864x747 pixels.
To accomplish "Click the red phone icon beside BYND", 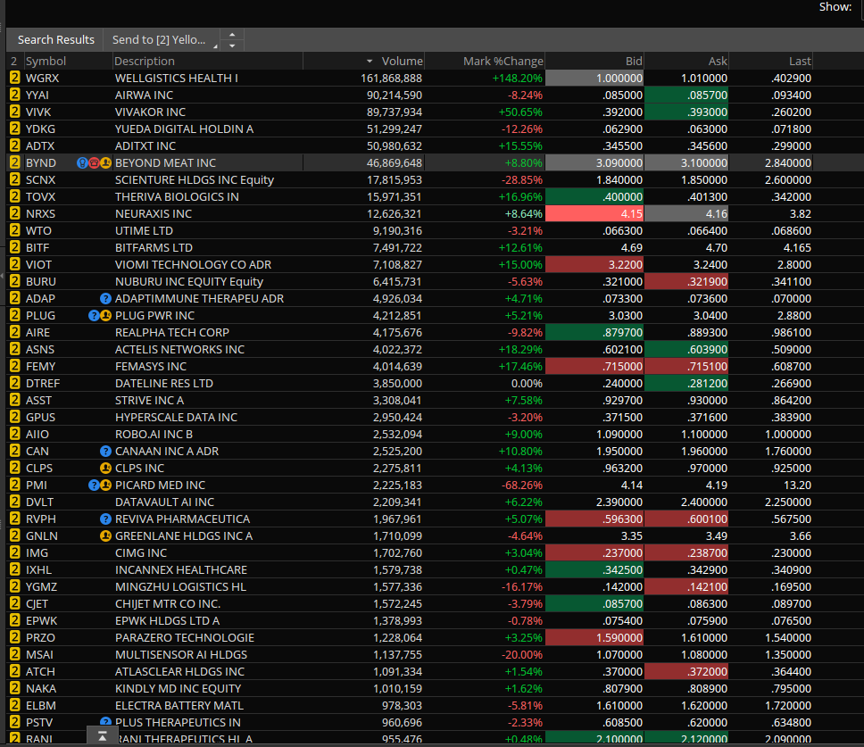I will click(x=94, y=163).
